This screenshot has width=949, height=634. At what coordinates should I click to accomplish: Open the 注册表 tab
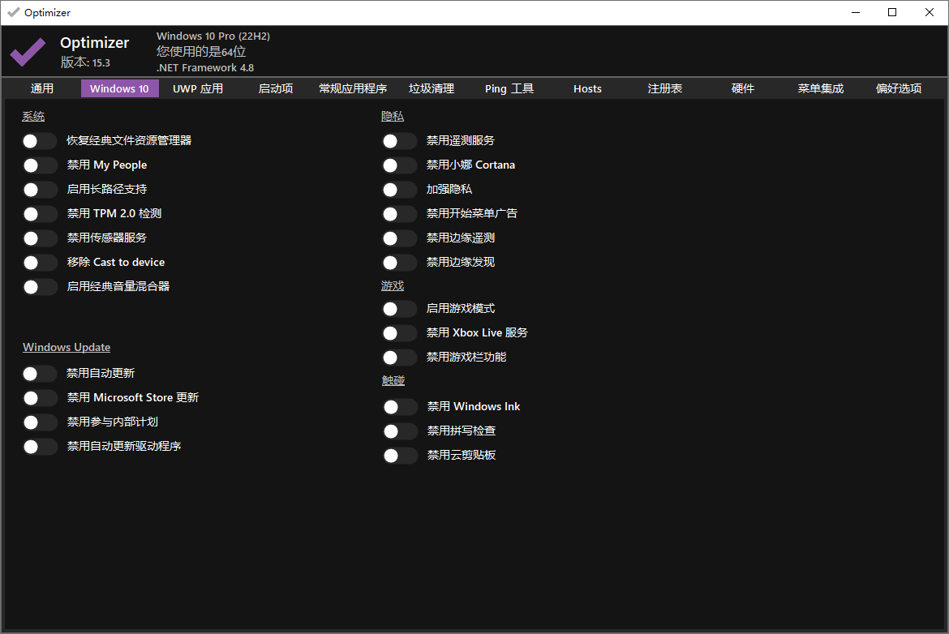(665, 88)
